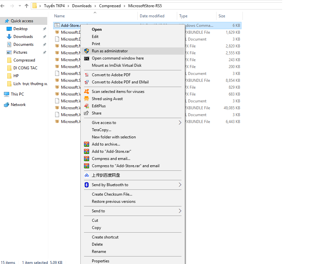Viewport: 315px width, 264px height.
Task: Click the command prompt icon for Open command window here
Action: 87,58
